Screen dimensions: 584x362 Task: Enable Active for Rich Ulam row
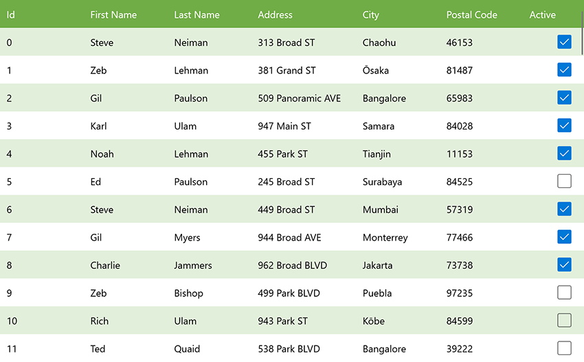click(x=564, y=321)
